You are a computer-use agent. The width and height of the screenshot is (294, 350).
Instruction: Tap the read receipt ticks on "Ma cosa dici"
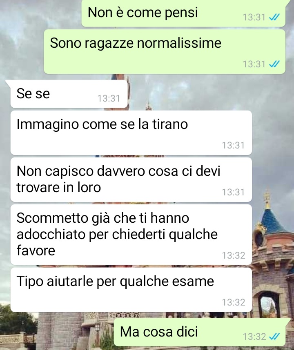coord(274,337)
